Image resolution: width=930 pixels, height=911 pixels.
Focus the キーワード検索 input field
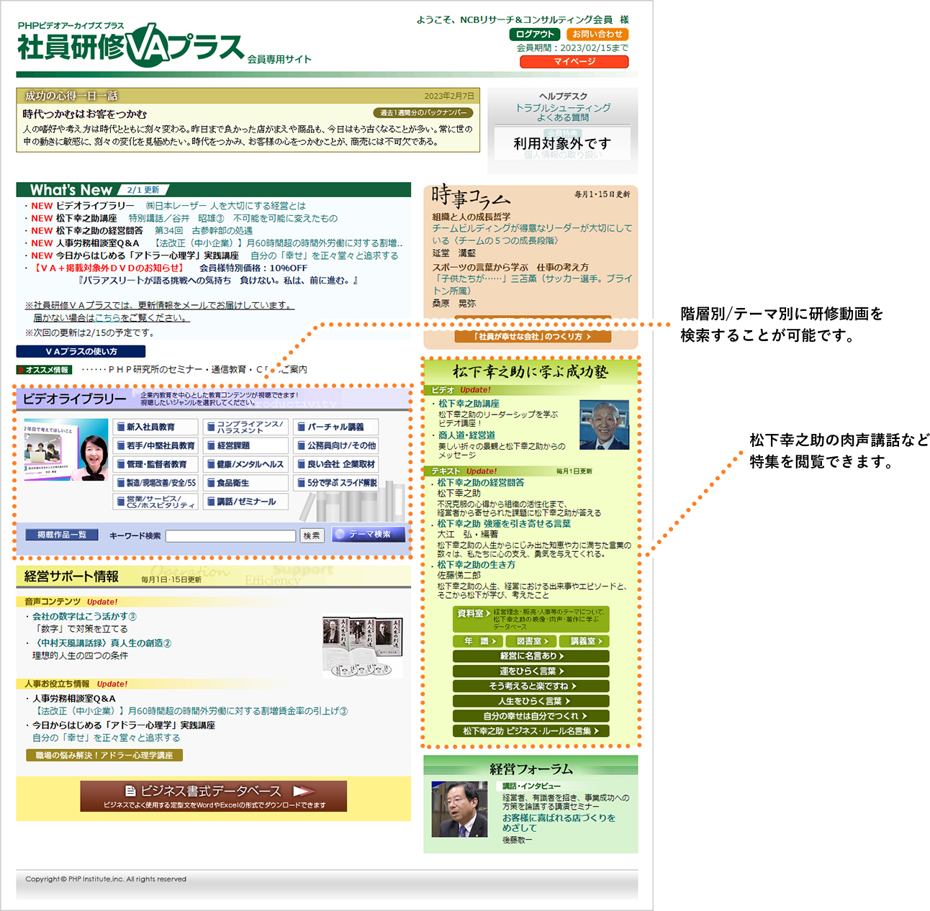click(x=230, y=536)
